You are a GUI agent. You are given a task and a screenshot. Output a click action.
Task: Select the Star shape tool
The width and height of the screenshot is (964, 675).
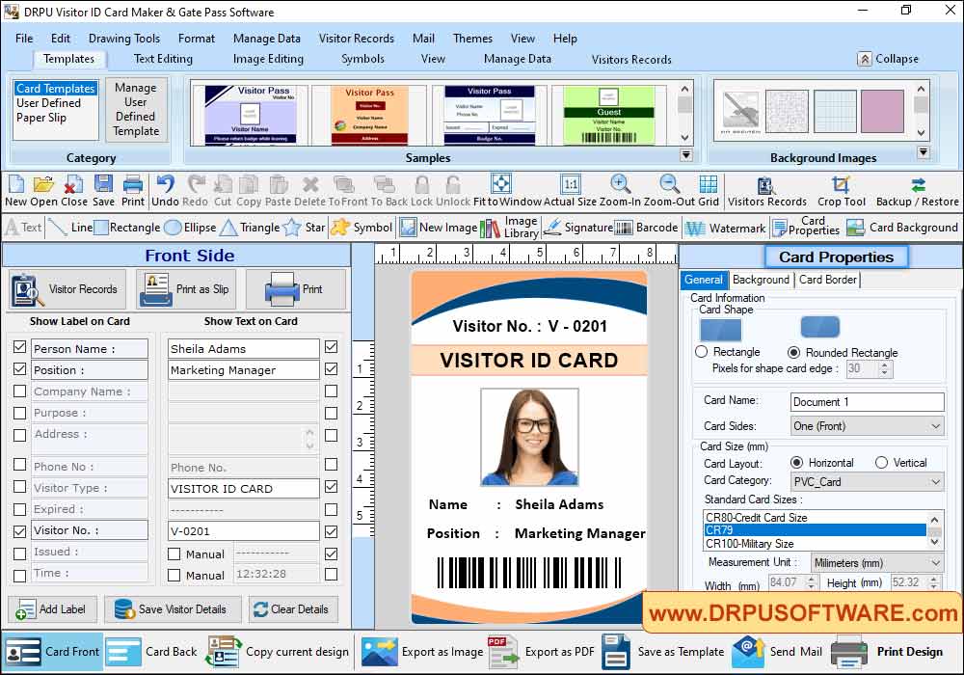pos(304,228)
